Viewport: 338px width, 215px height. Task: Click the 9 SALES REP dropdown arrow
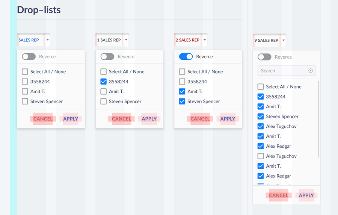point(284,40)
